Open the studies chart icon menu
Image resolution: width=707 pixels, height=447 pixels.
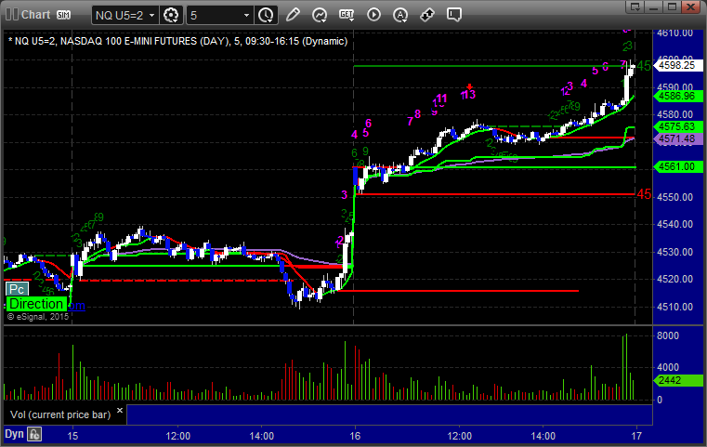coord(320,16)
